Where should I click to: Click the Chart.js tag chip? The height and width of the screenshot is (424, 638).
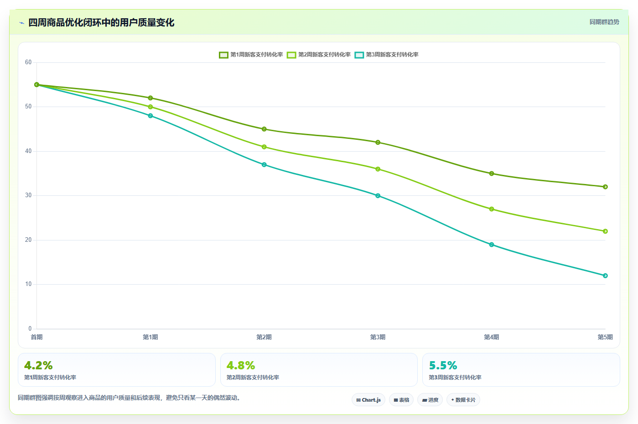pos(368,400)
